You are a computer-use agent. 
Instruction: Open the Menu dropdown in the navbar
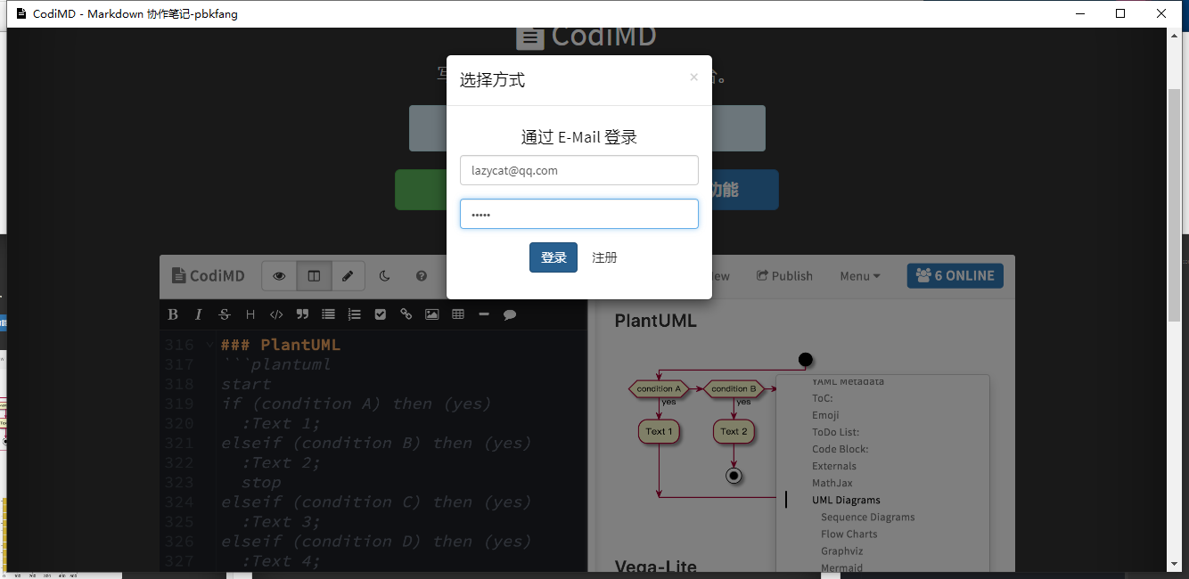point(860,276)
